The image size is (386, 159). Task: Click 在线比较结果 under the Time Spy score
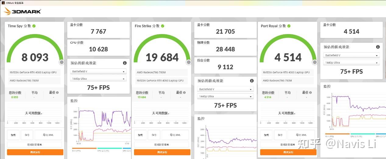tap(34, 145)
